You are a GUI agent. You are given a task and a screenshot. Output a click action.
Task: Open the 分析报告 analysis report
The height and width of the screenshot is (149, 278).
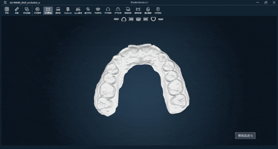[158, 10]
